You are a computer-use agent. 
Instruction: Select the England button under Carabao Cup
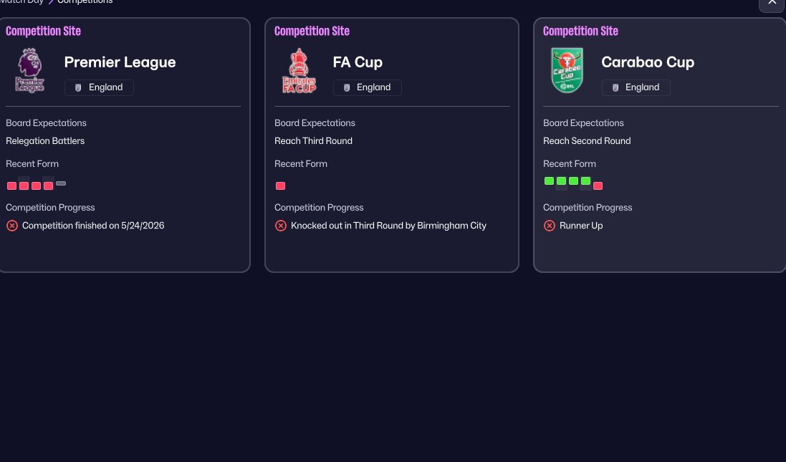(636, 87)
